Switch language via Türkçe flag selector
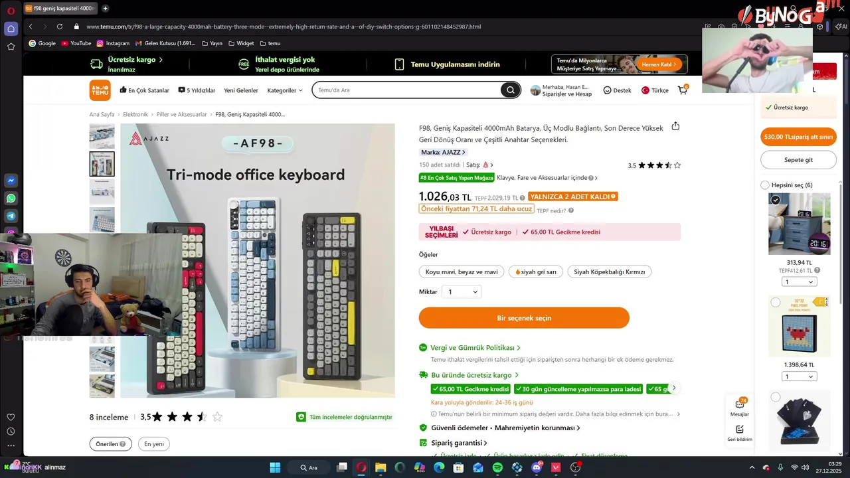850x478 pixels. tap(655, 90)
